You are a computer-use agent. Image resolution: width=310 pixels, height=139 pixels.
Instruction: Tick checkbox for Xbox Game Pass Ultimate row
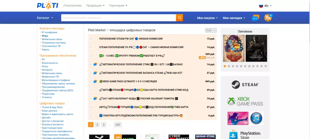point(91,82)
